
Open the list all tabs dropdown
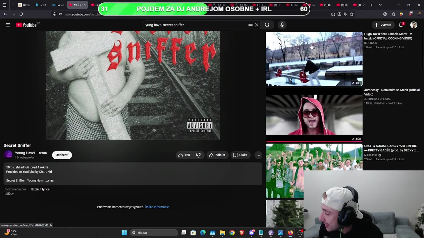point(380,5)
